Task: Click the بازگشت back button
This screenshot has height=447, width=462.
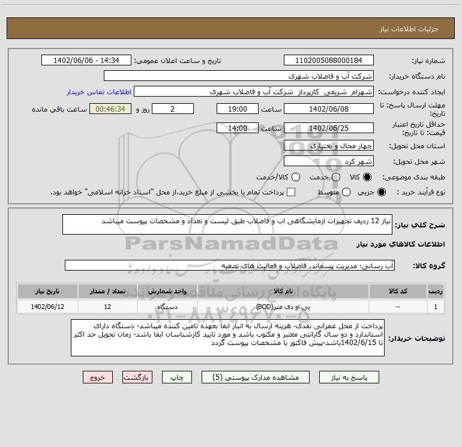Action: 137,377
